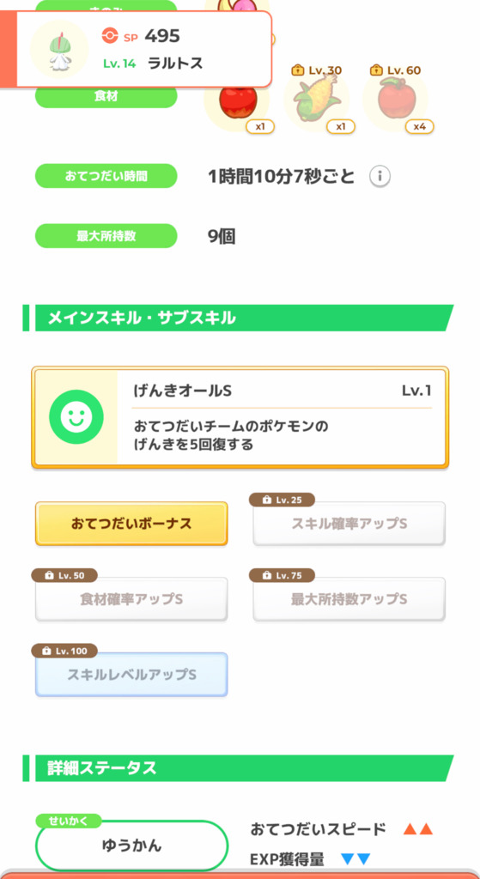Tap the 詳細ステータス section header
The image size is (480, 879).
click(x=239, y=768)
